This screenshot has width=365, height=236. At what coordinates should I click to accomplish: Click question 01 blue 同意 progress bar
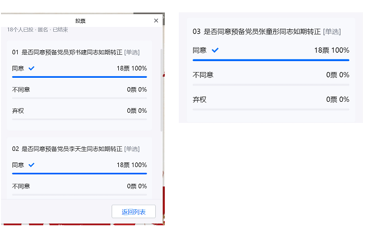click(x=79, y=77)
